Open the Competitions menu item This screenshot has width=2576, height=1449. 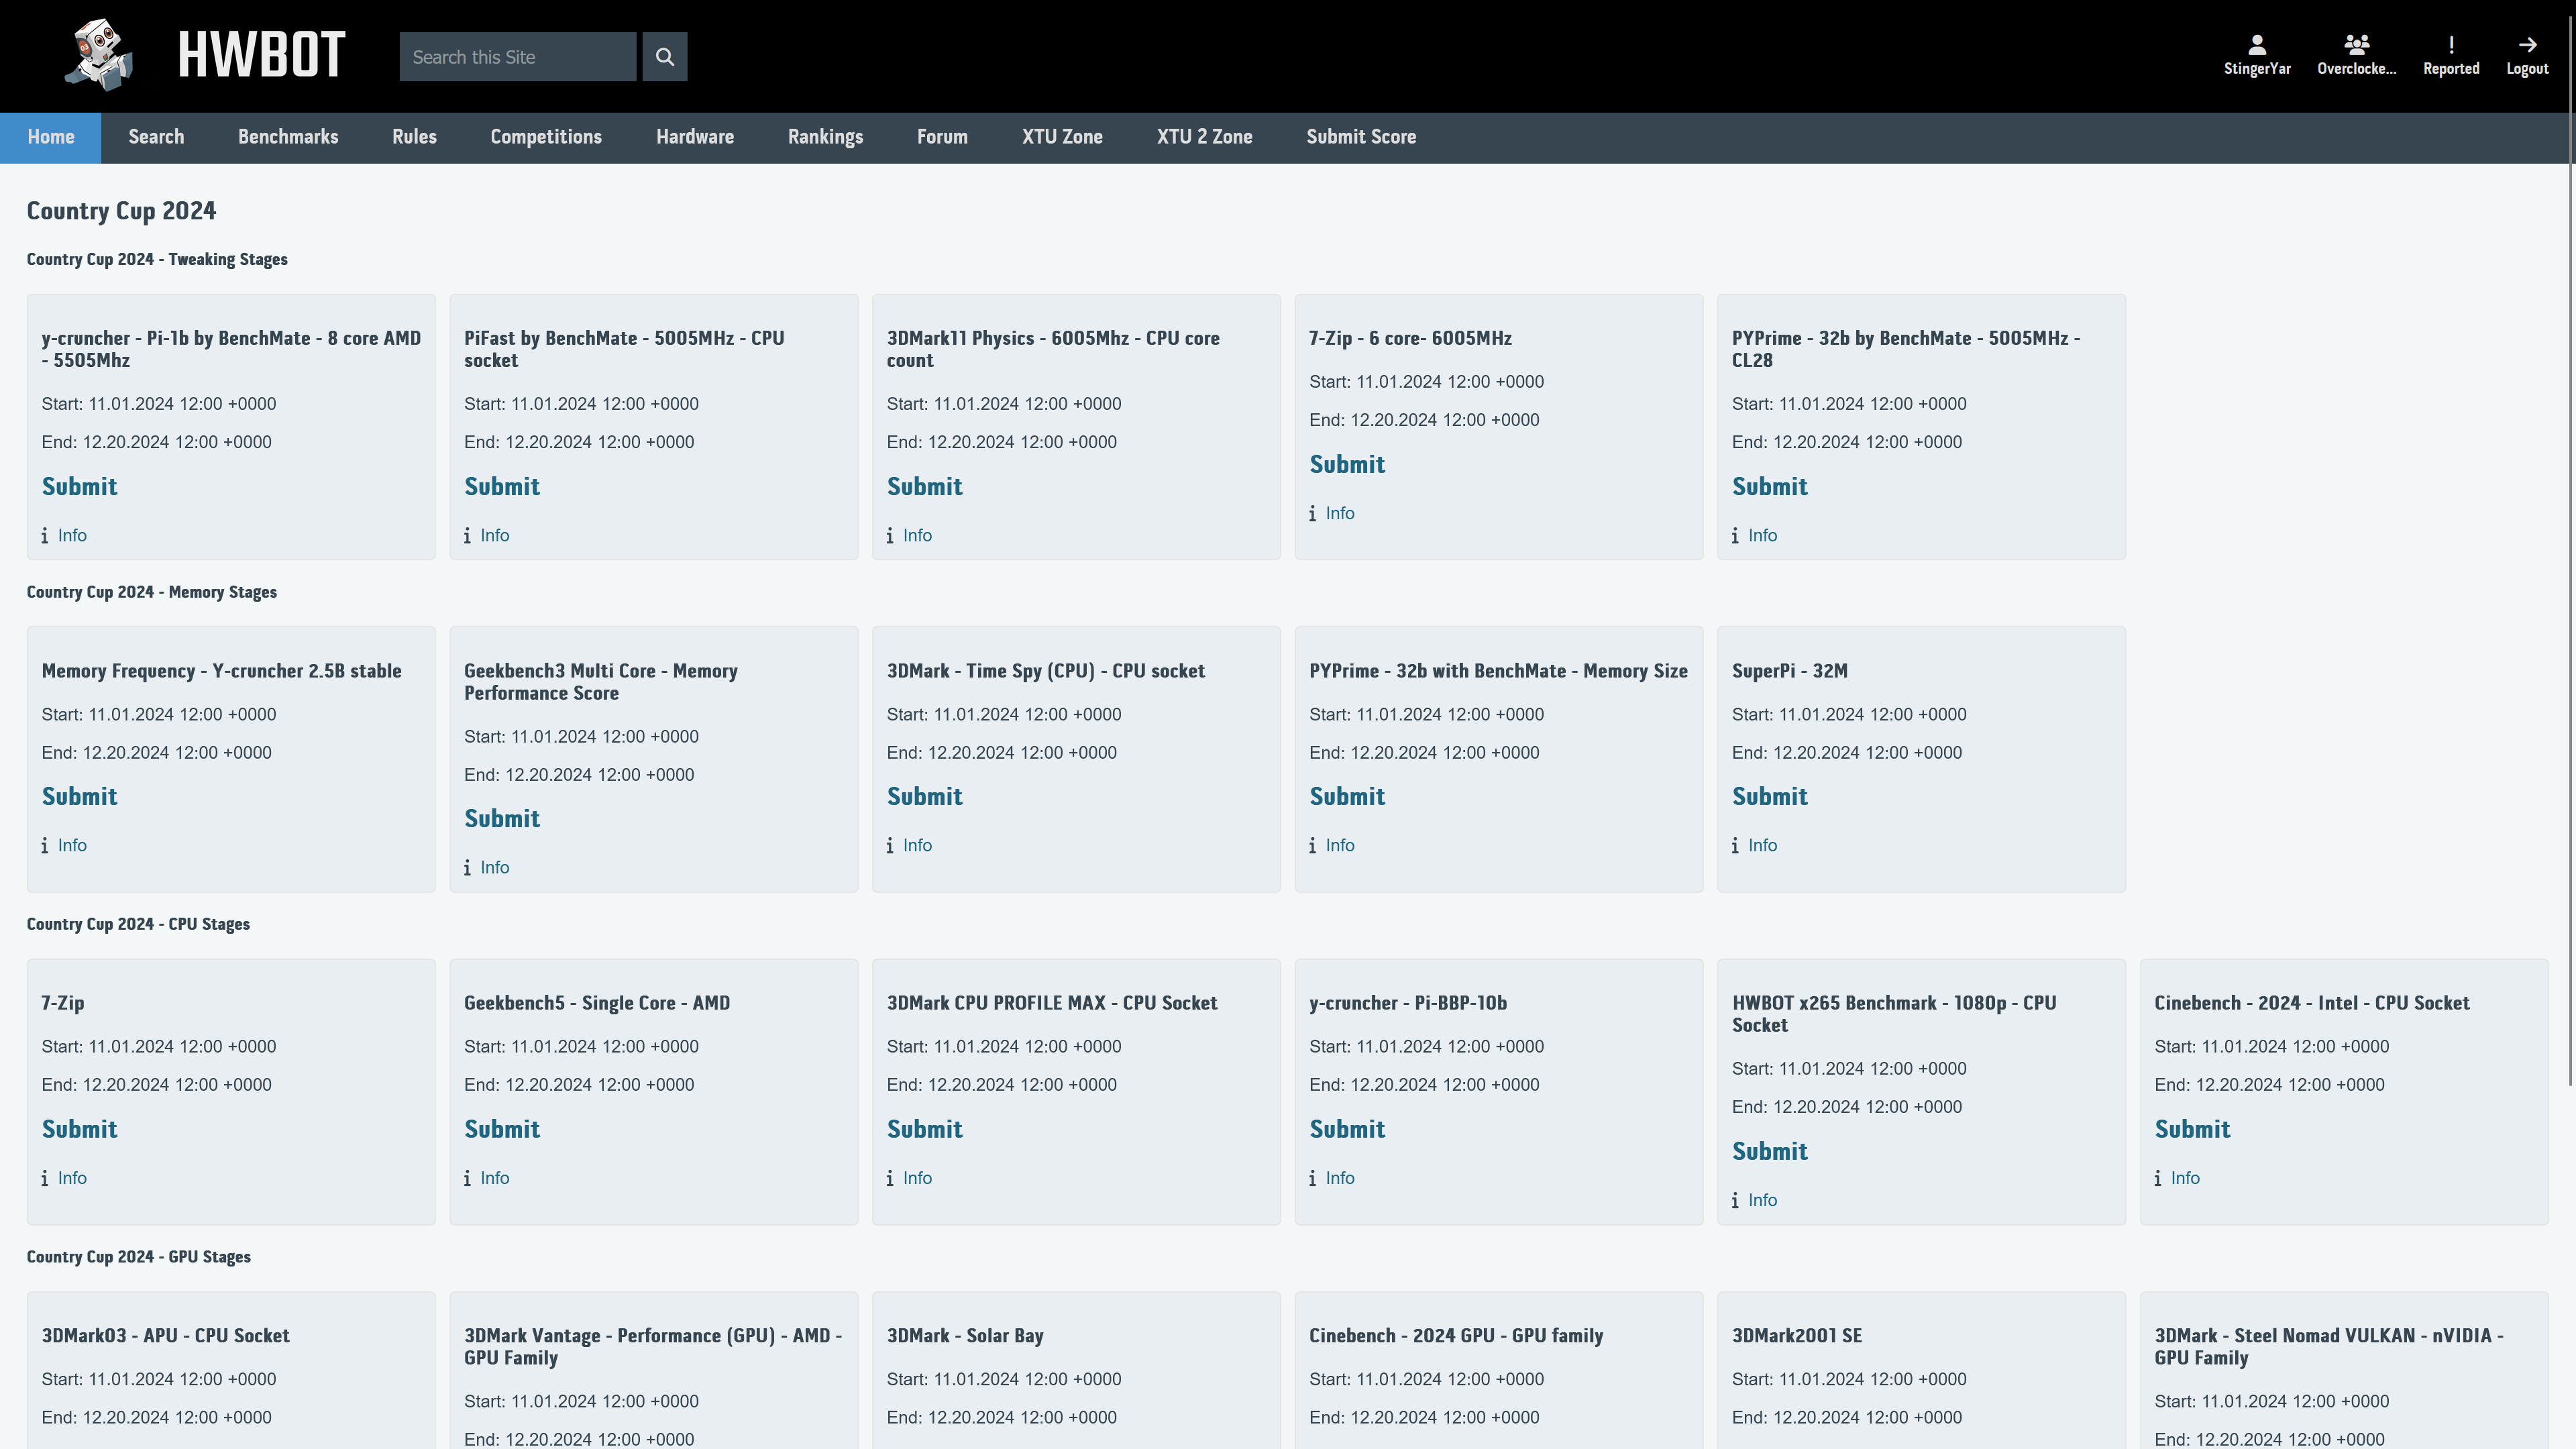click(x=546, y=137)
